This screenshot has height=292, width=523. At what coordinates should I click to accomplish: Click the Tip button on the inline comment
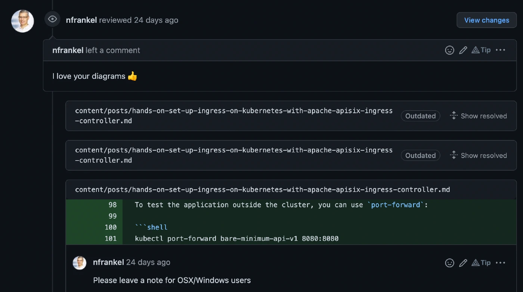481,263
